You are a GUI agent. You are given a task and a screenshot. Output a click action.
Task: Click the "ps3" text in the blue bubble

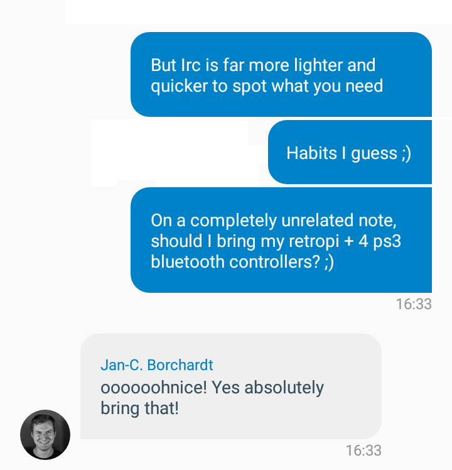coord(387,241)
